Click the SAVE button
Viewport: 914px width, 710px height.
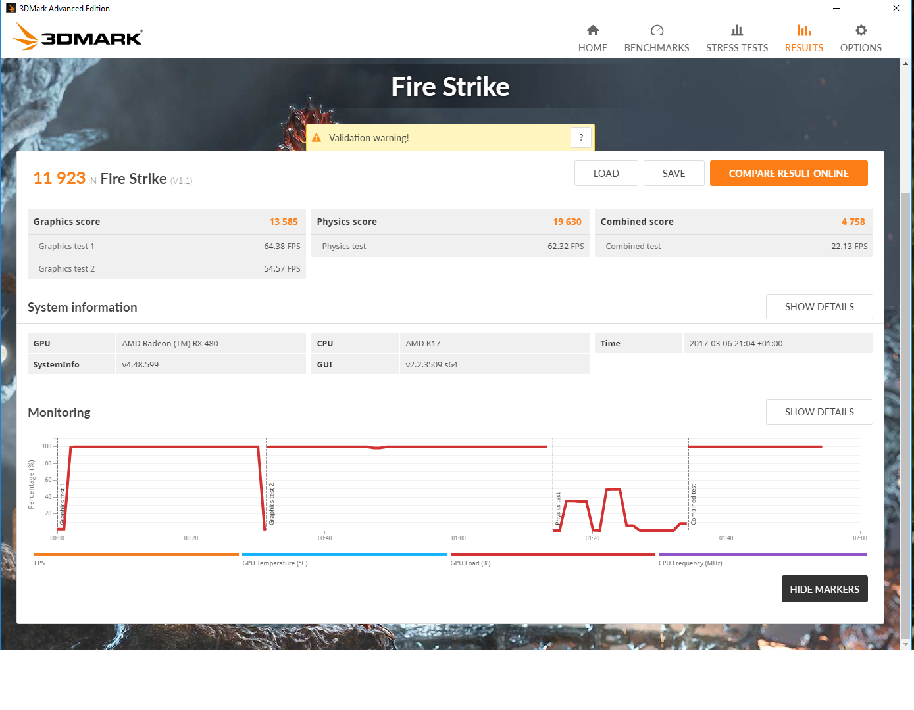coord(674,174)
